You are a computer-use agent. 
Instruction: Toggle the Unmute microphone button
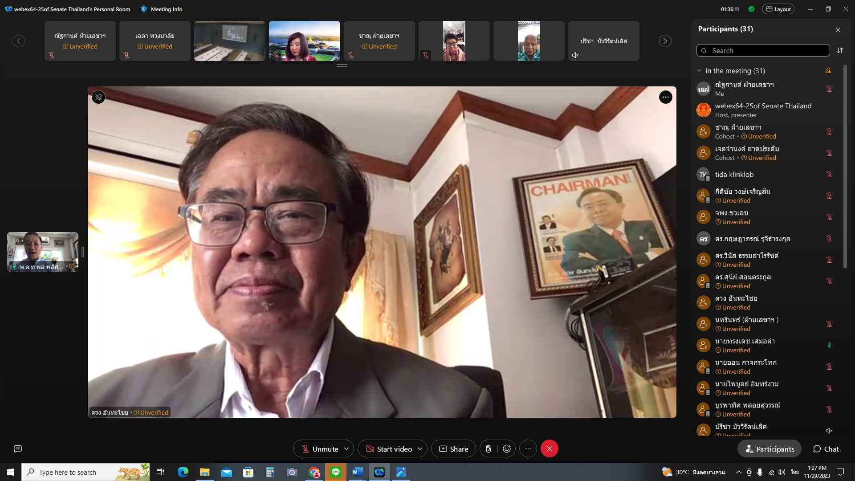[319, 449]
